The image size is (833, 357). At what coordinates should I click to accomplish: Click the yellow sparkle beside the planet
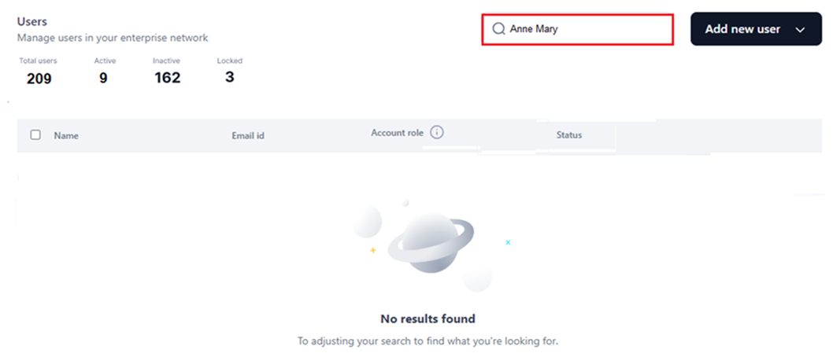click(373, 250)
